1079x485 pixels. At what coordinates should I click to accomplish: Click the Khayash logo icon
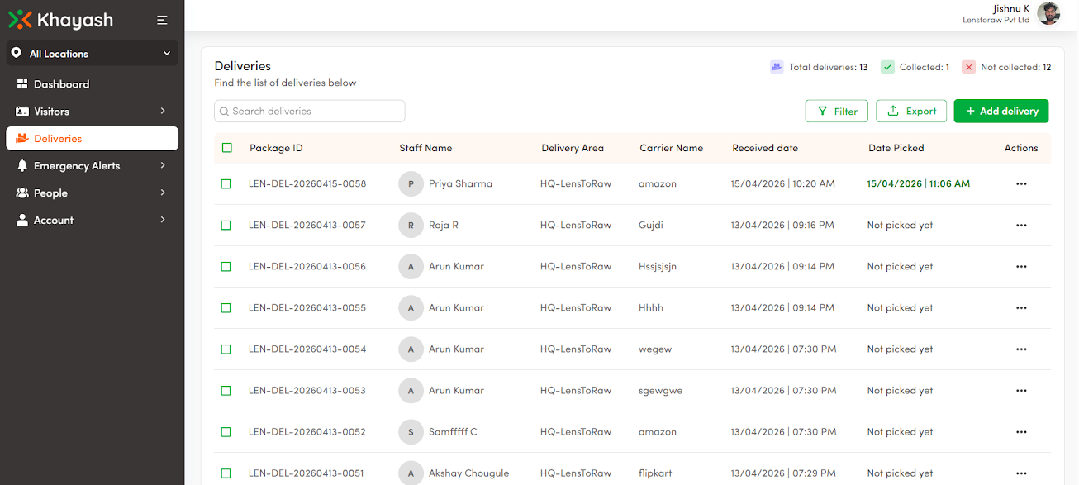[x=21, y=20]
